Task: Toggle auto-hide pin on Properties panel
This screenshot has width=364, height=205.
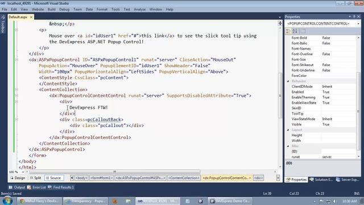Action: [x=354, y=17]
